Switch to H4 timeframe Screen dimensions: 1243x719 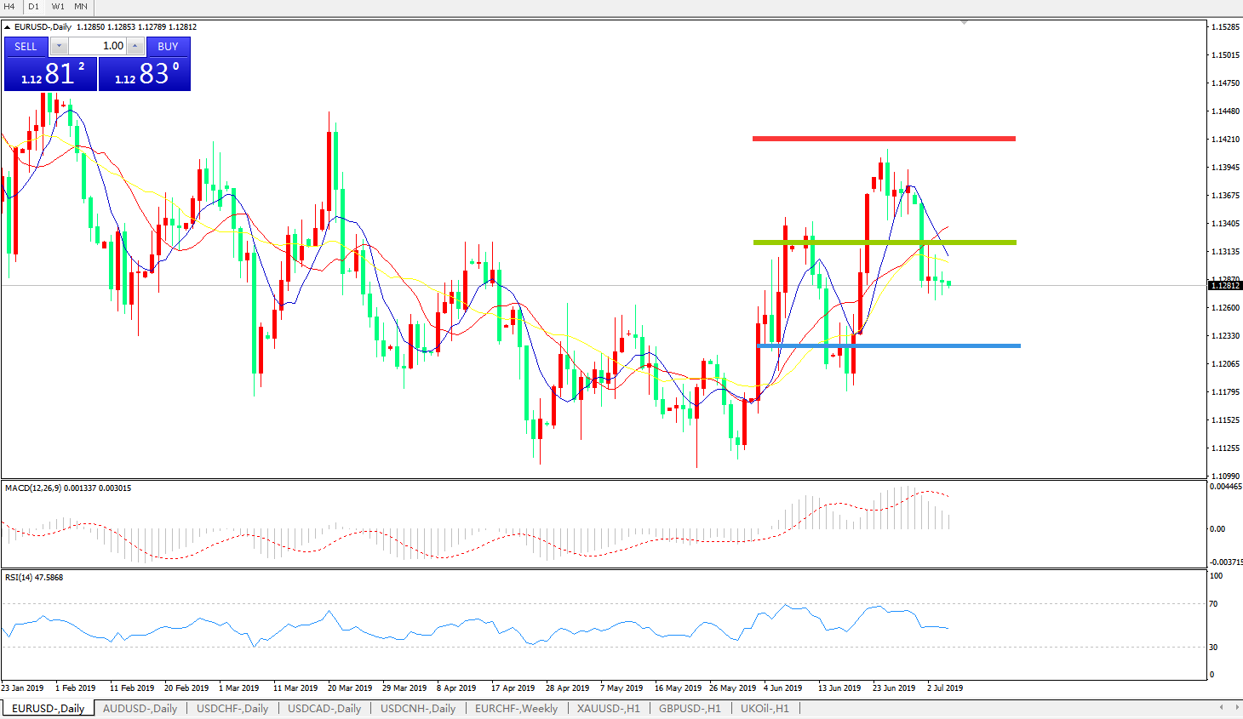(x=10, y=7)
